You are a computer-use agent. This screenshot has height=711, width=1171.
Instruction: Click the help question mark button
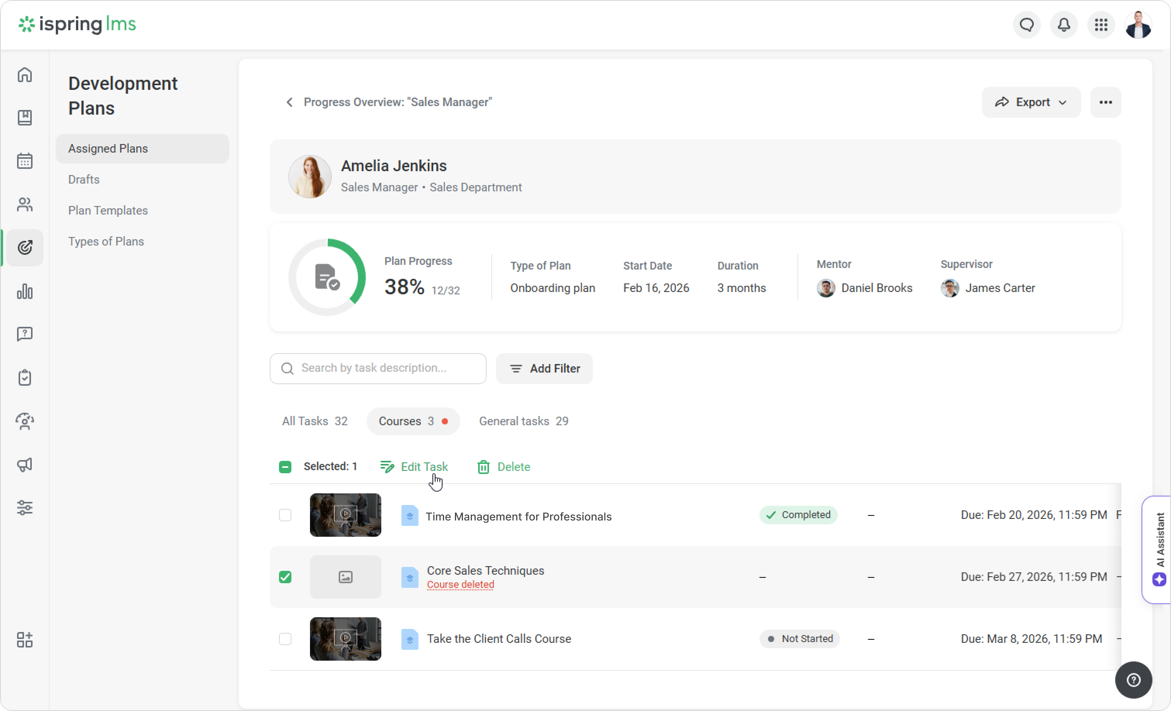1133,680
